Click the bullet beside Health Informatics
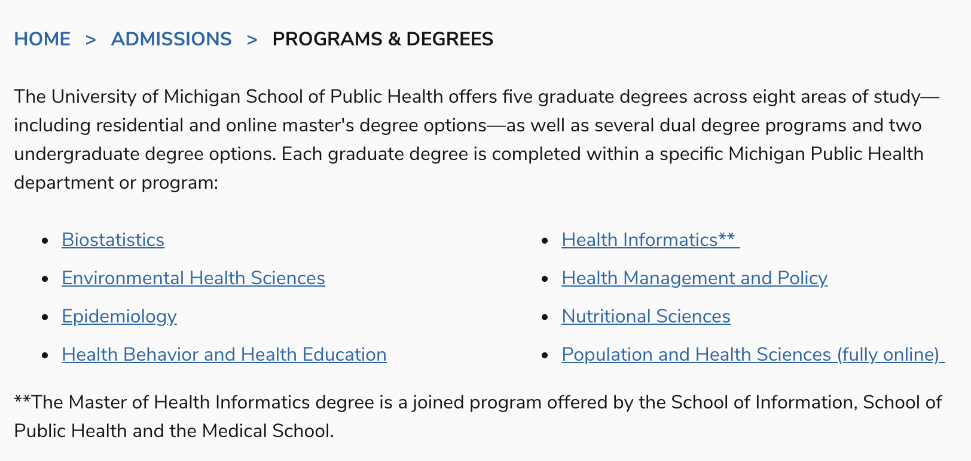Viewport: 971px width, 461px height. [545, 241]
